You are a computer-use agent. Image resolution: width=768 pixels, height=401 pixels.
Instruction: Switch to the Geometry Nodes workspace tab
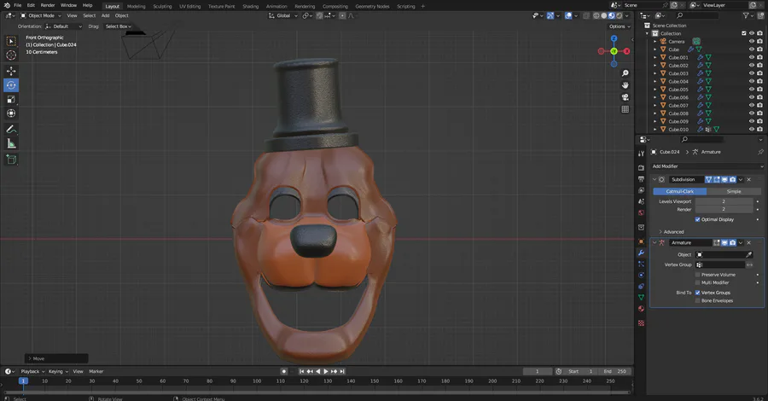coord(372,6)
